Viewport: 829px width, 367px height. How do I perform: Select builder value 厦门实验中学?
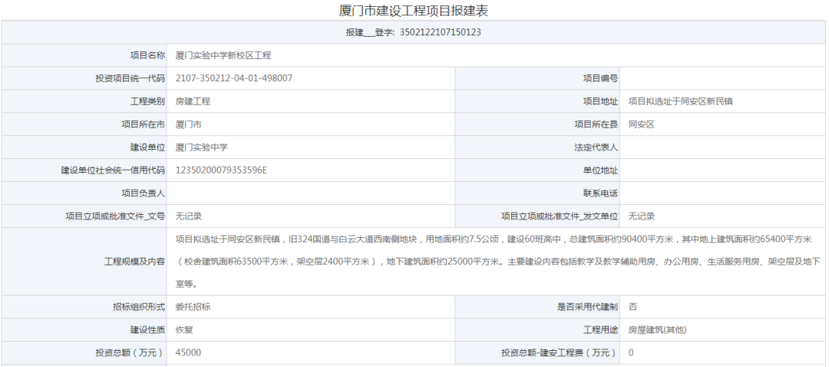click(x=201, y=147)
